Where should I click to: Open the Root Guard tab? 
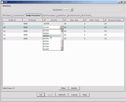tap(86, 15)
